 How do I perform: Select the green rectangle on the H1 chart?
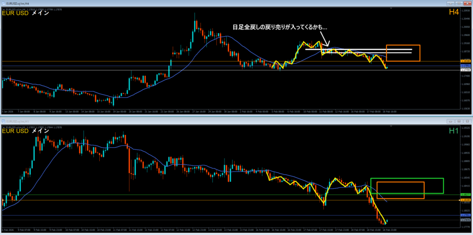[407, 186]
